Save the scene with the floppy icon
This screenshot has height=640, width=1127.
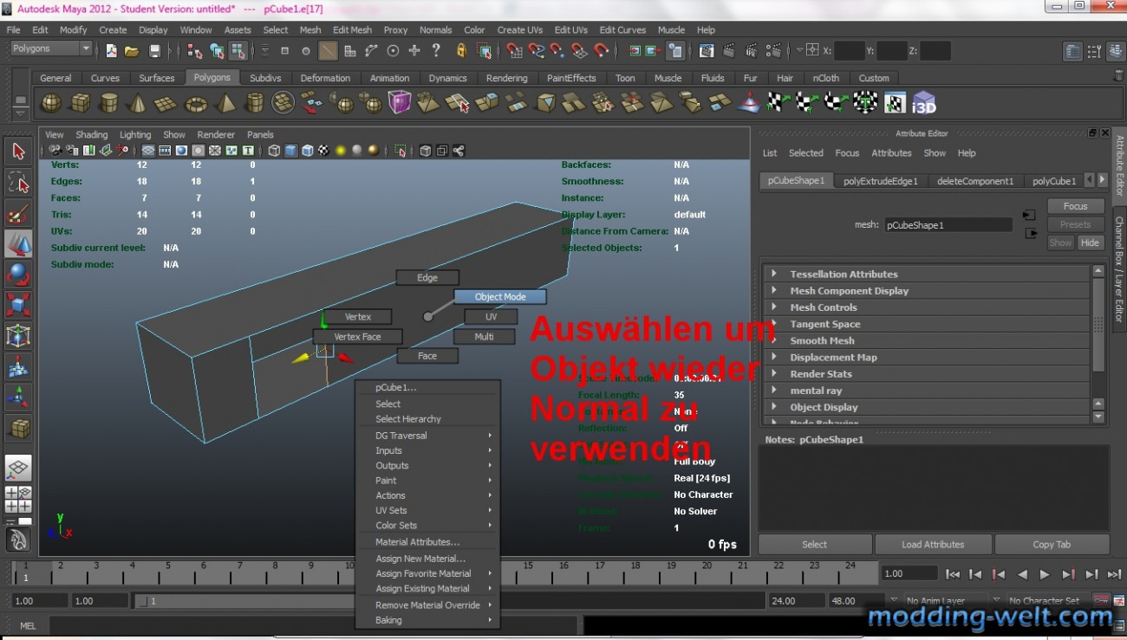coord(154,51)
